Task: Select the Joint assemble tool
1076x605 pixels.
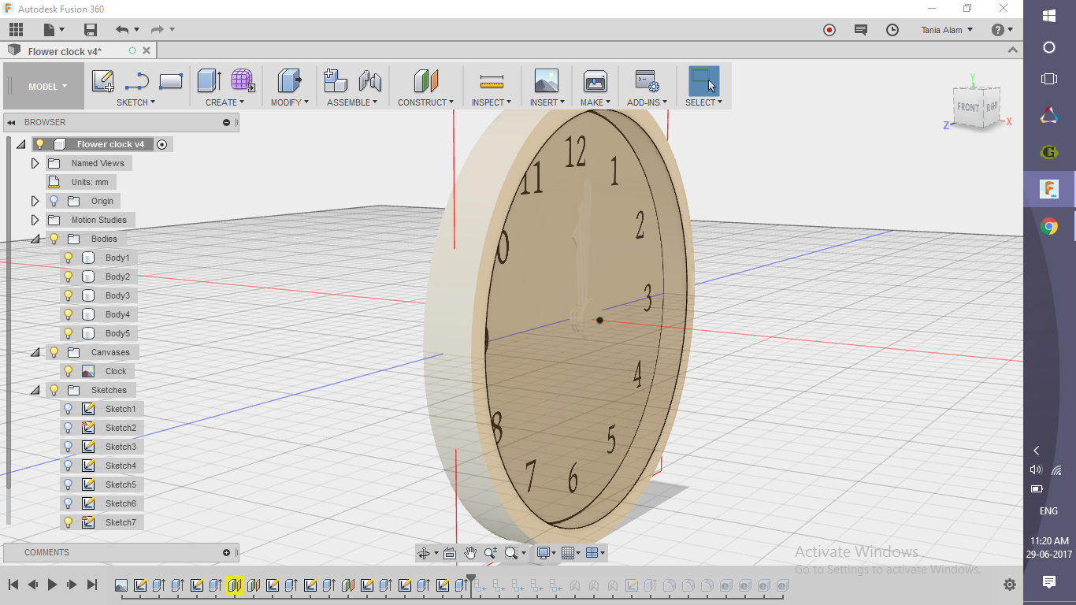Action: tap(370, 81)
